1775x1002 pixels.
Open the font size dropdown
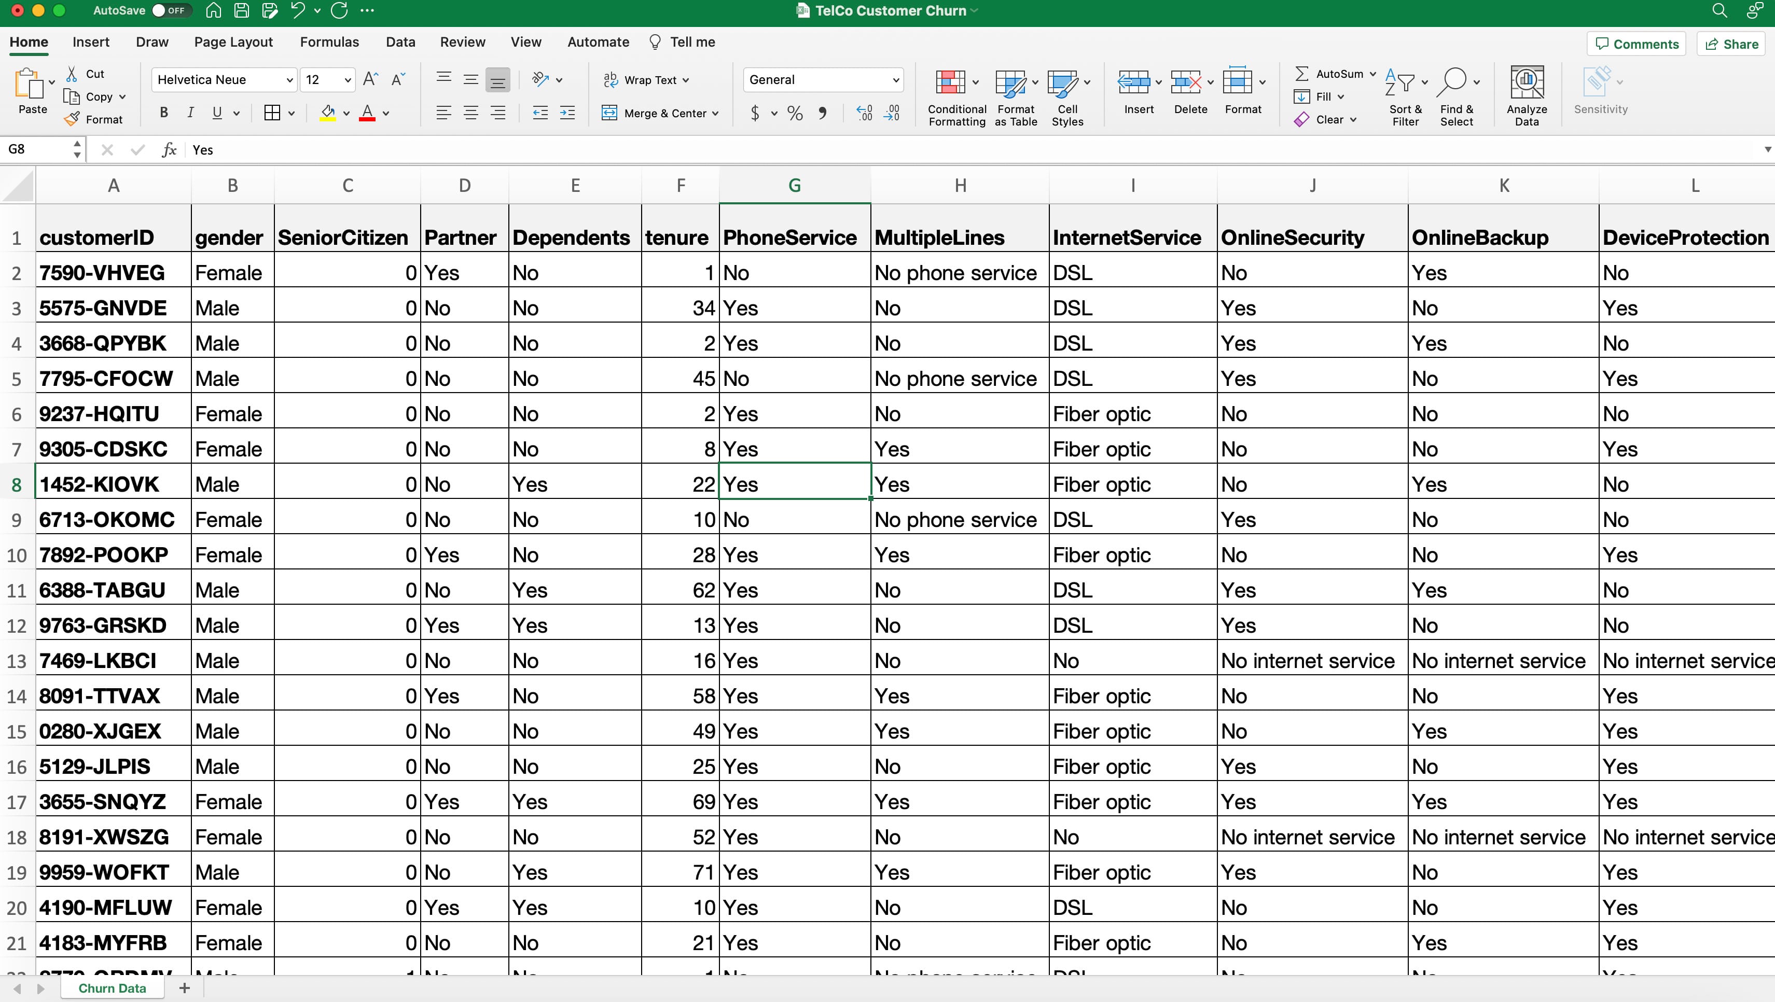click(348, 79)
